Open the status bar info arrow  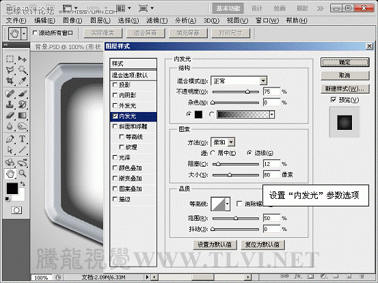[148, 278]
